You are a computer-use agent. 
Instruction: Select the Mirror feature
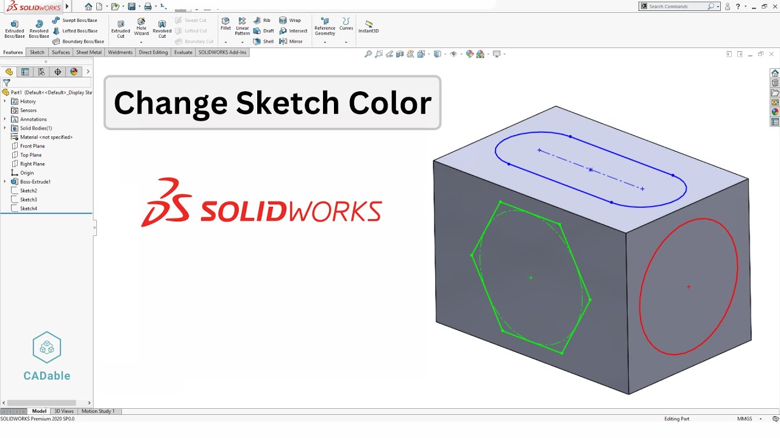click(x=291, y=41)
